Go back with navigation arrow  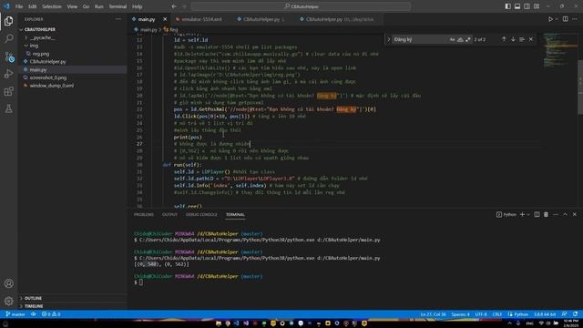tap(174, 6)
